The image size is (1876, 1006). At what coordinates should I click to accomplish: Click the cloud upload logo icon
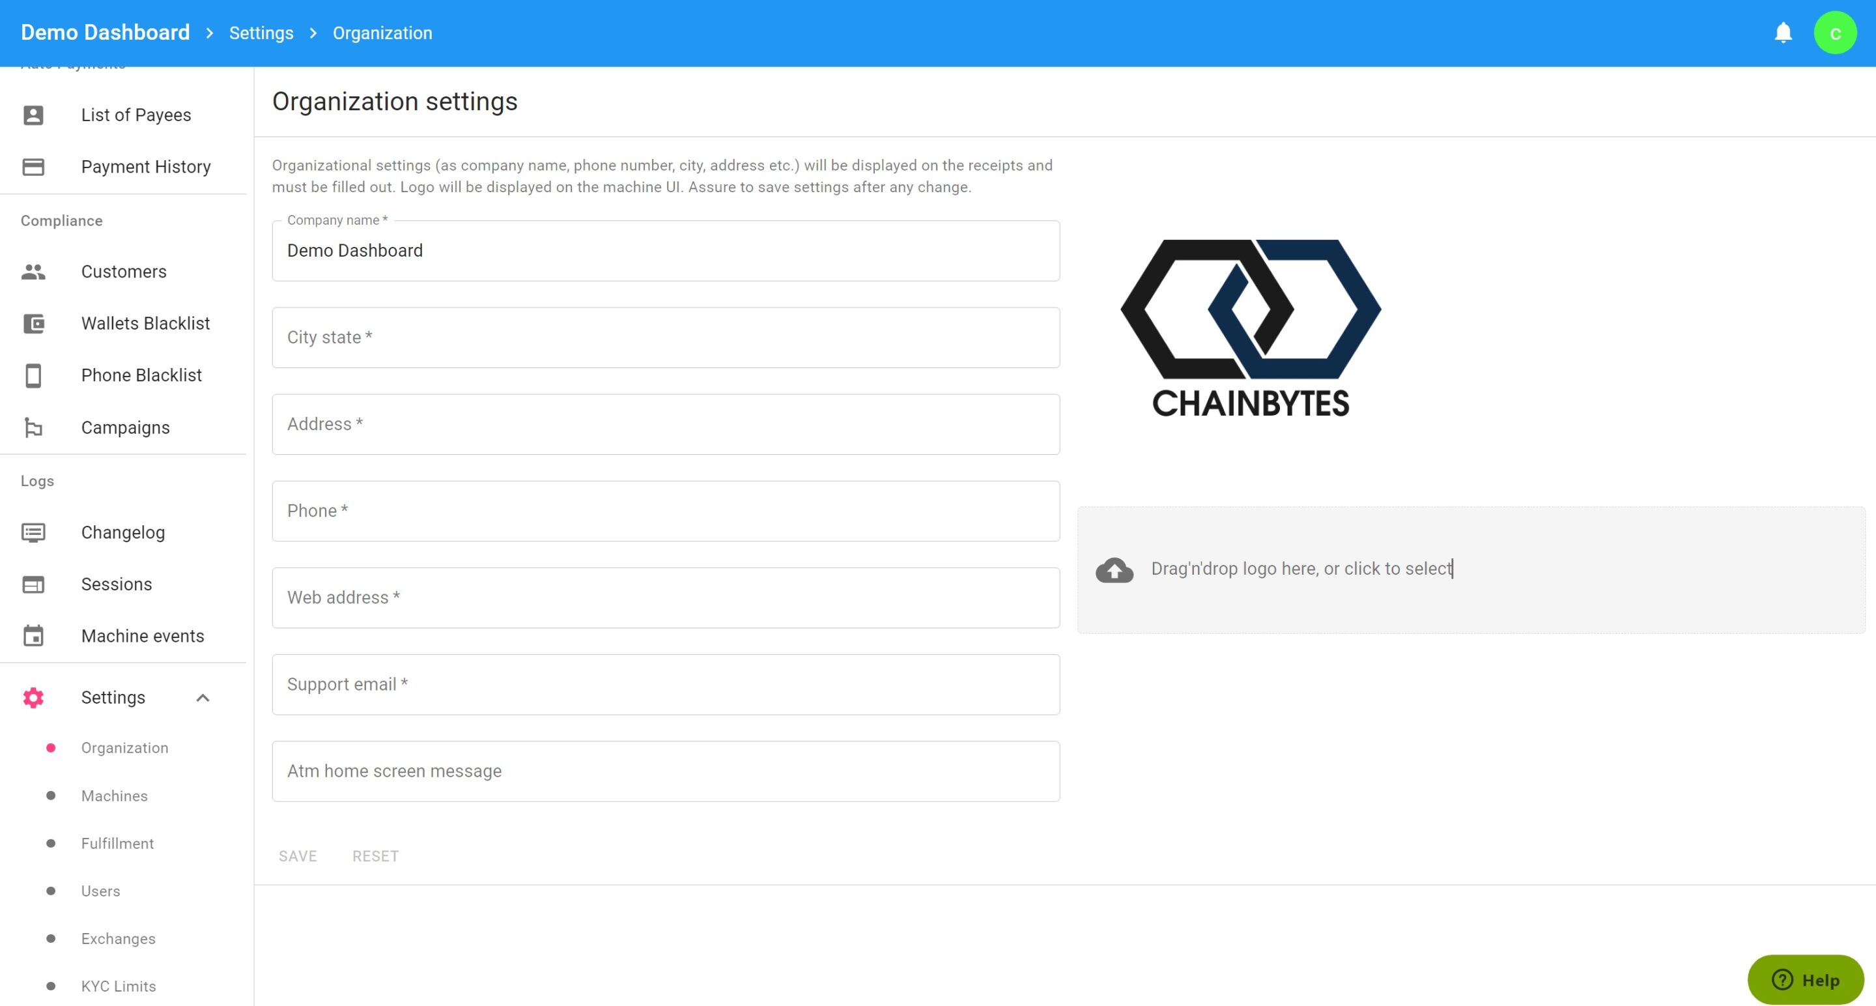pos(1115,569)
